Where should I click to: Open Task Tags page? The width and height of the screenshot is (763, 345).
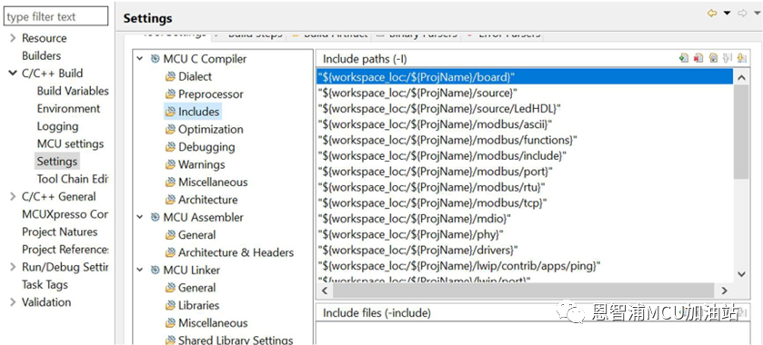45,285
